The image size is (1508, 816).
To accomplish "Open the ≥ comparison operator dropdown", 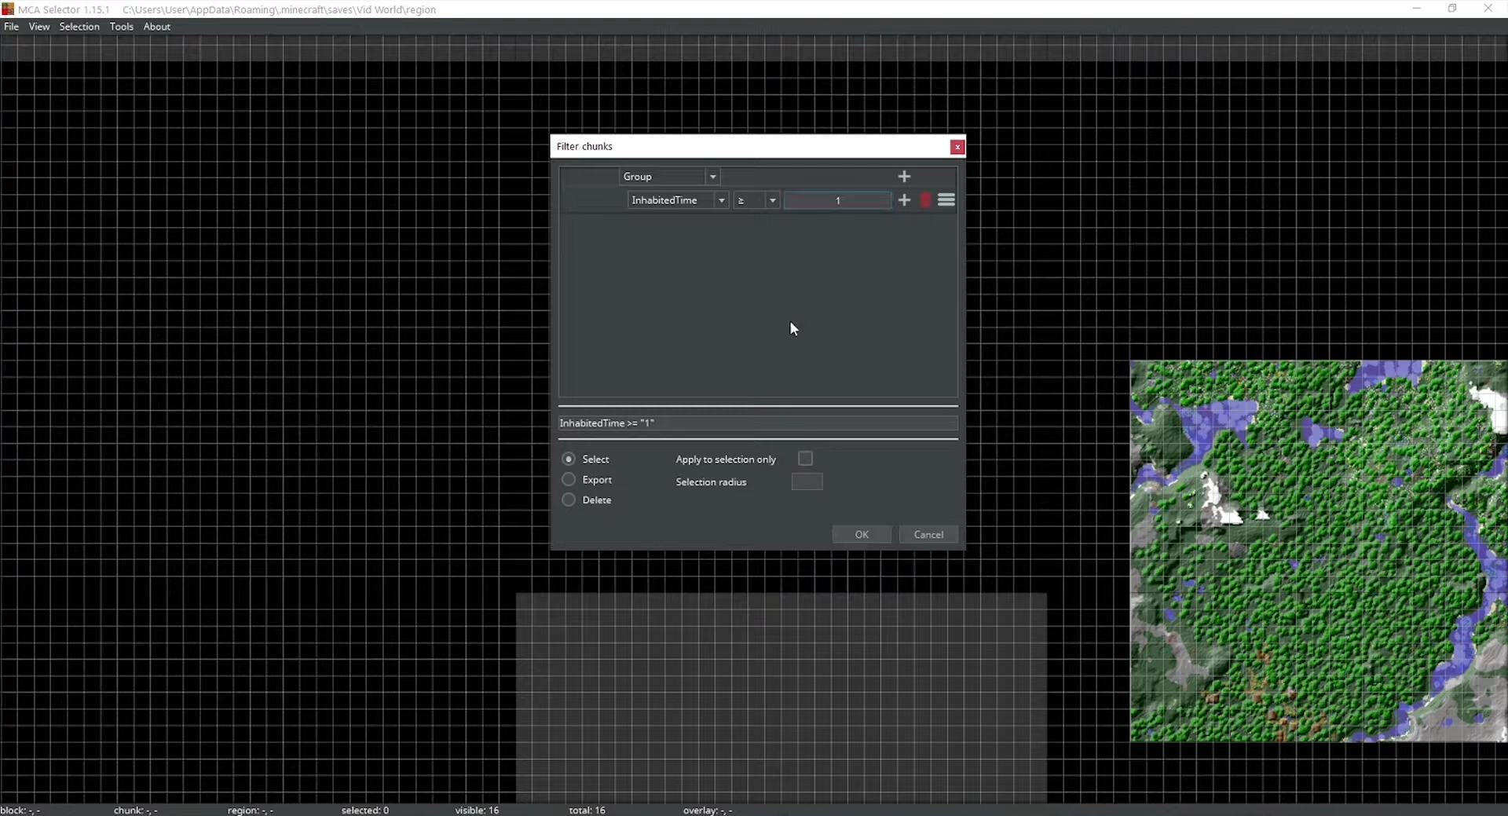I will (x=772, y=200).
